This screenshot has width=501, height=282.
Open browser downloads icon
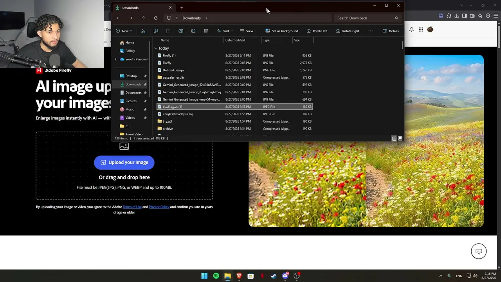click(x=457, y=16)
